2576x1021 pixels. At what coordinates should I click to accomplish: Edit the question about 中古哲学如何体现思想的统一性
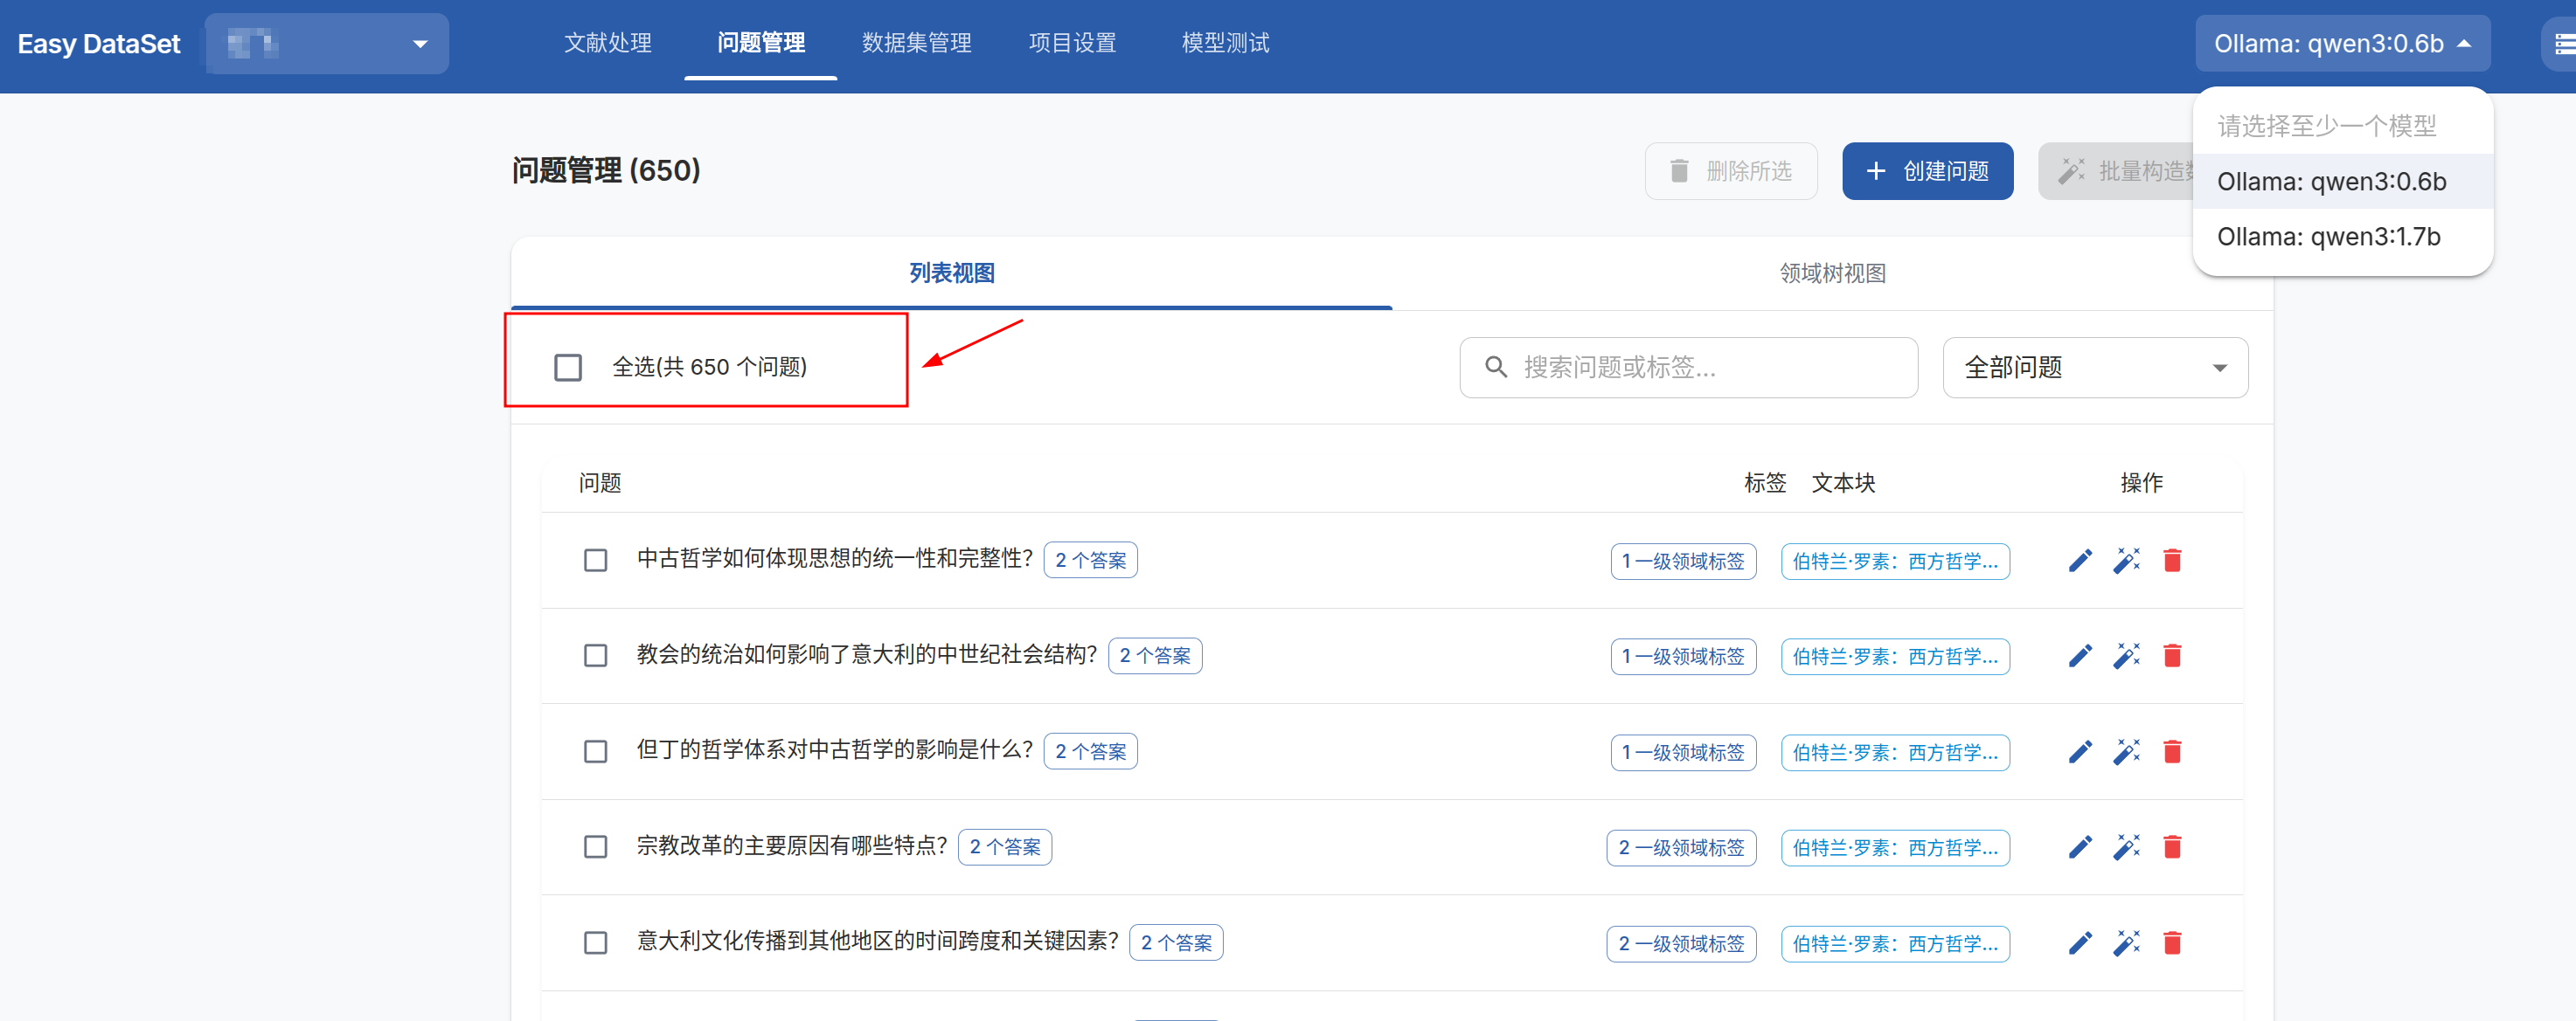pos(2080,561)
